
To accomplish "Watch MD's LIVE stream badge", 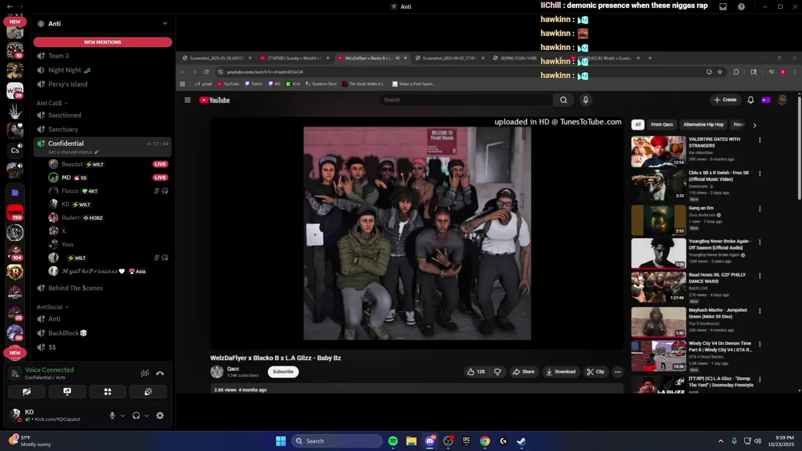I will tap(160, 177).
